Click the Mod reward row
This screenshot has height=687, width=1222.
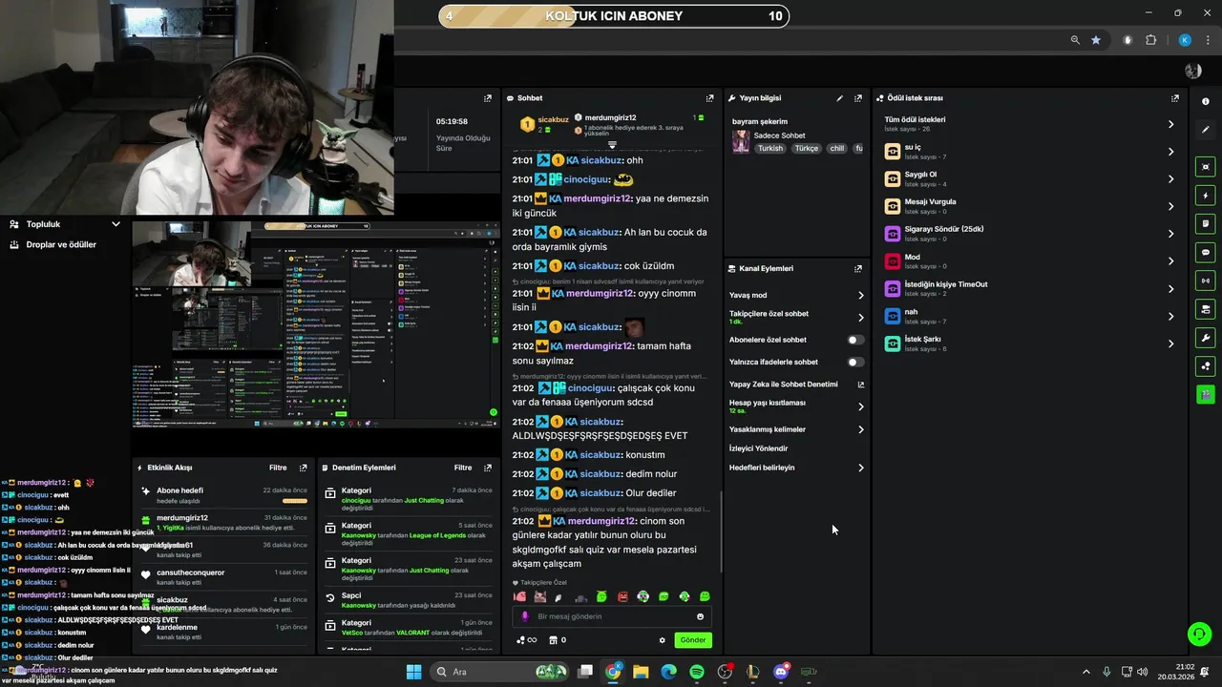click(1029, 261)
